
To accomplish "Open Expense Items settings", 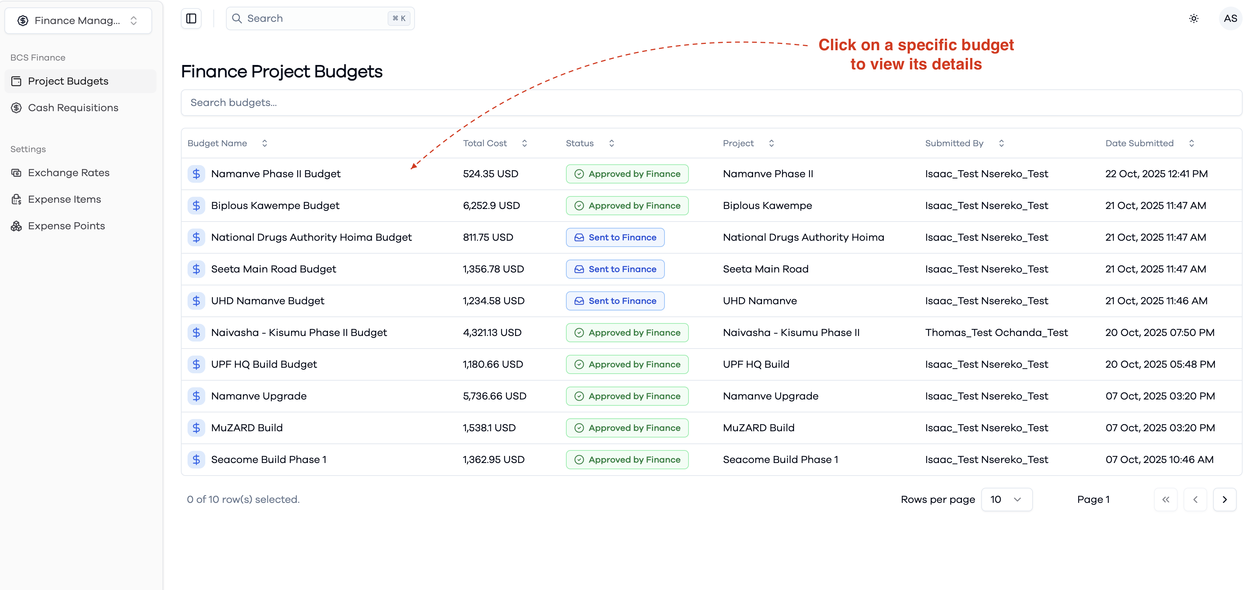I will [80, 199].
